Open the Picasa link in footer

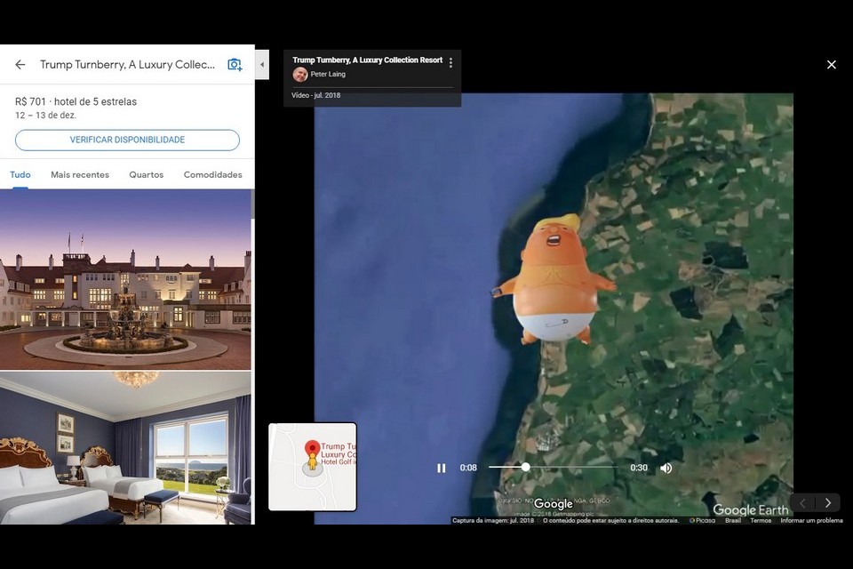click(702, 520)
